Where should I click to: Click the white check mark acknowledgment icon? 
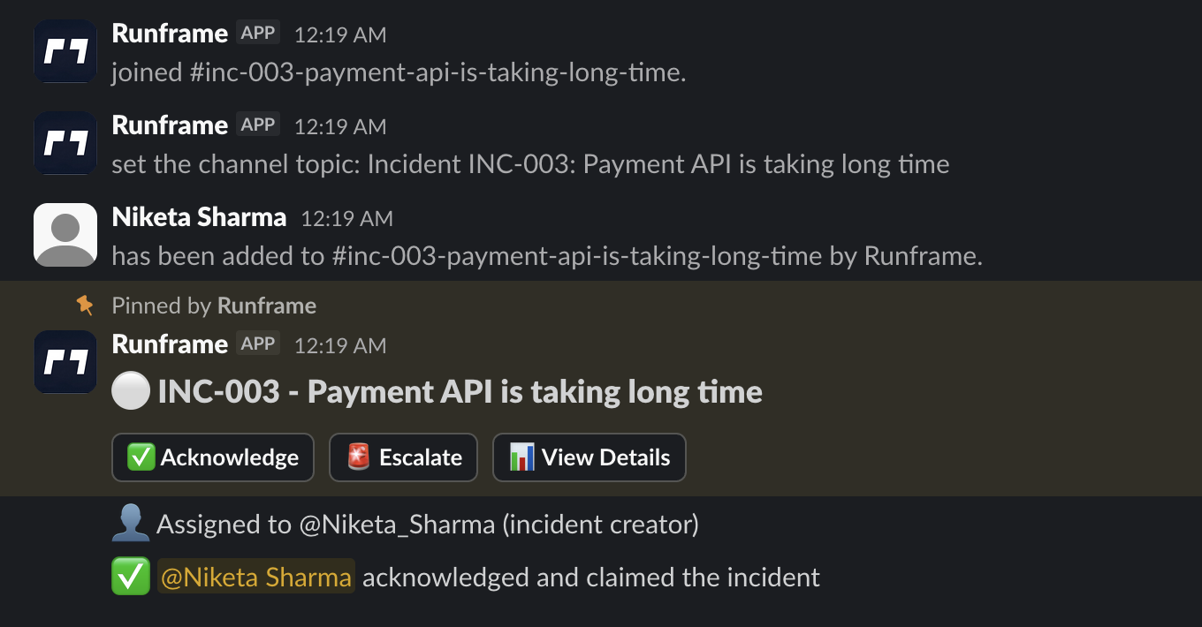click(130, 577)
